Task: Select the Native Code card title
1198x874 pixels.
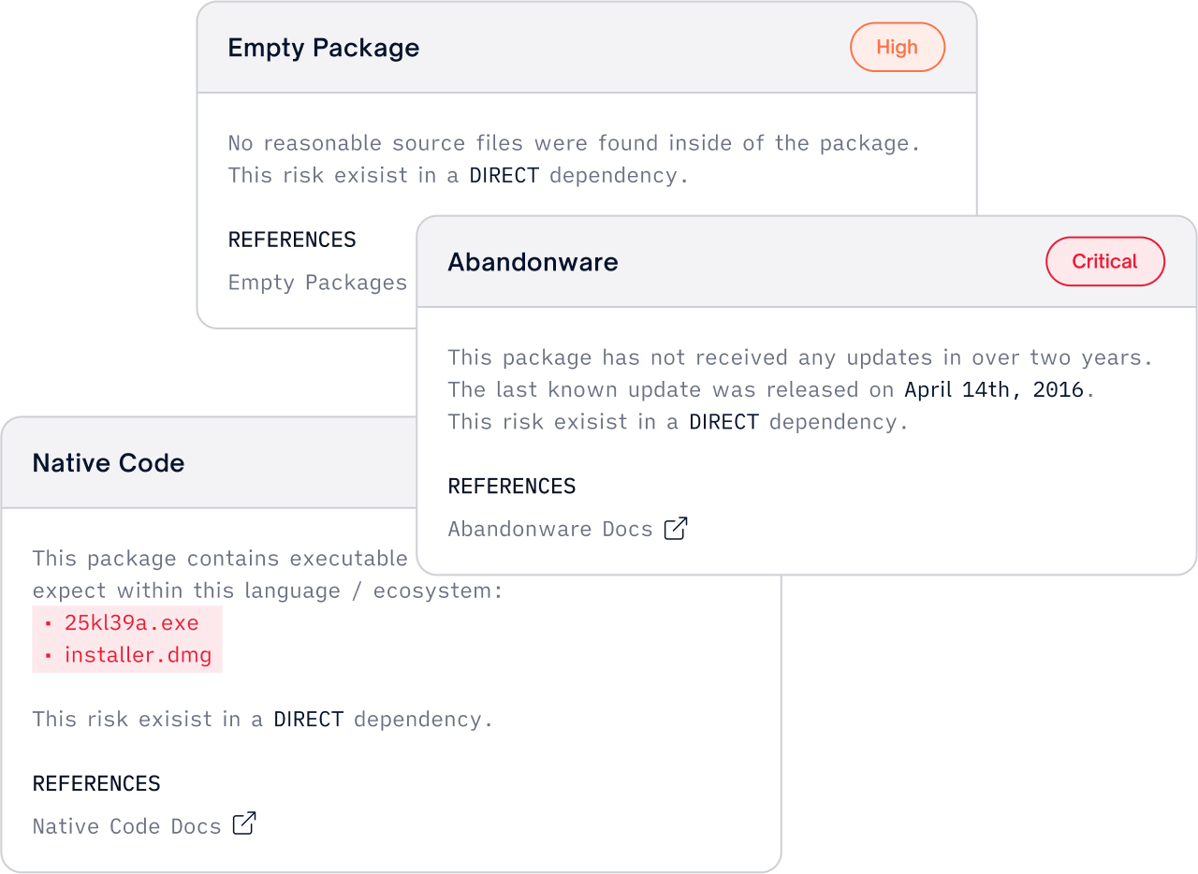Action: tap(109, 463)
